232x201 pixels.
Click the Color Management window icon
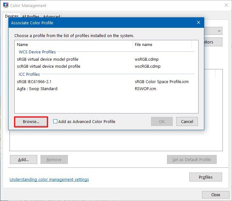click(x=5, y=5)
